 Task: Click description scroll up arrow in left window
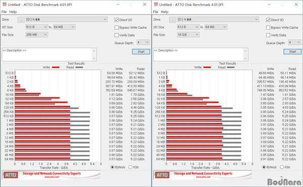94,51
